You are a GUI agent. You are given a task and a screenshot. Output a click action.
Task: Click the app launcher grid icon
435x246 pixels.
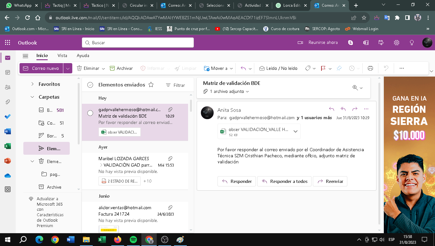pyautogui.click(x=8, y=43)
